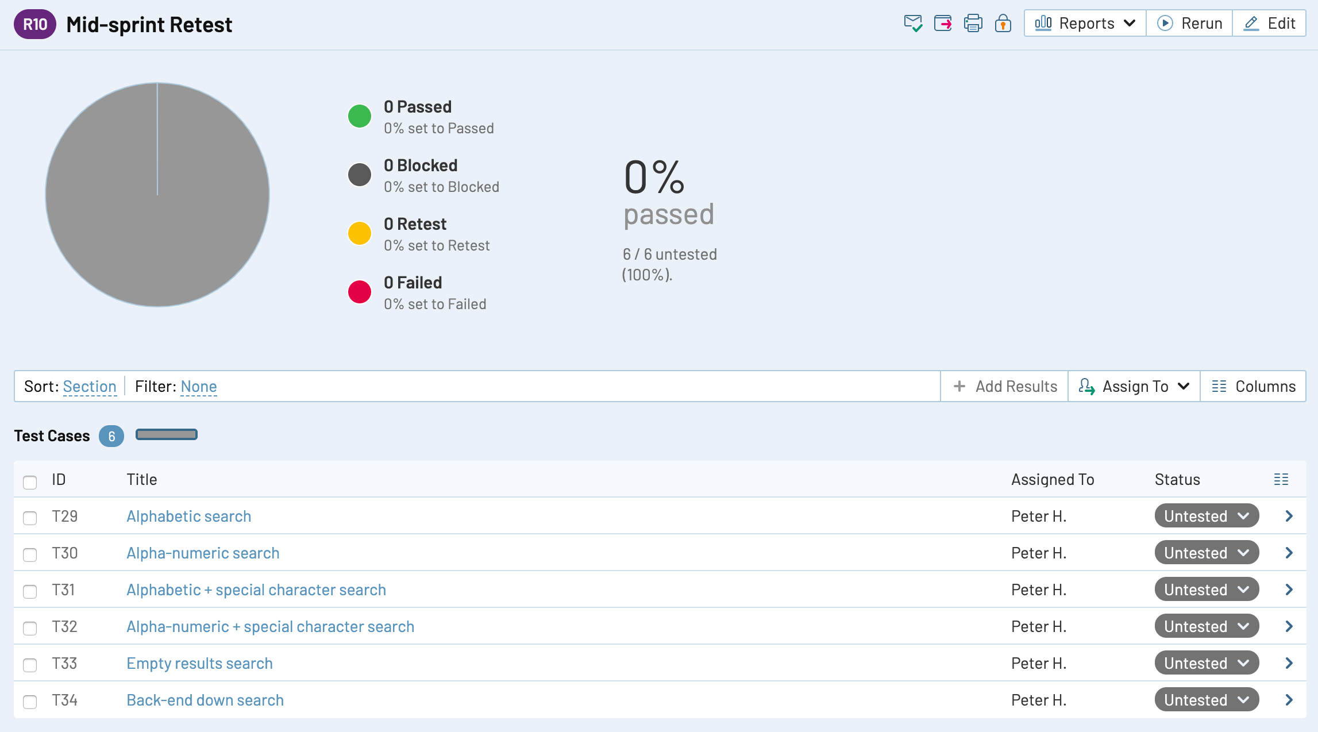Viewport: 1318px width, 732px height.
Task: Click the lock icon to close the run
Action: pyautogui.click(x=1003, y=23)
